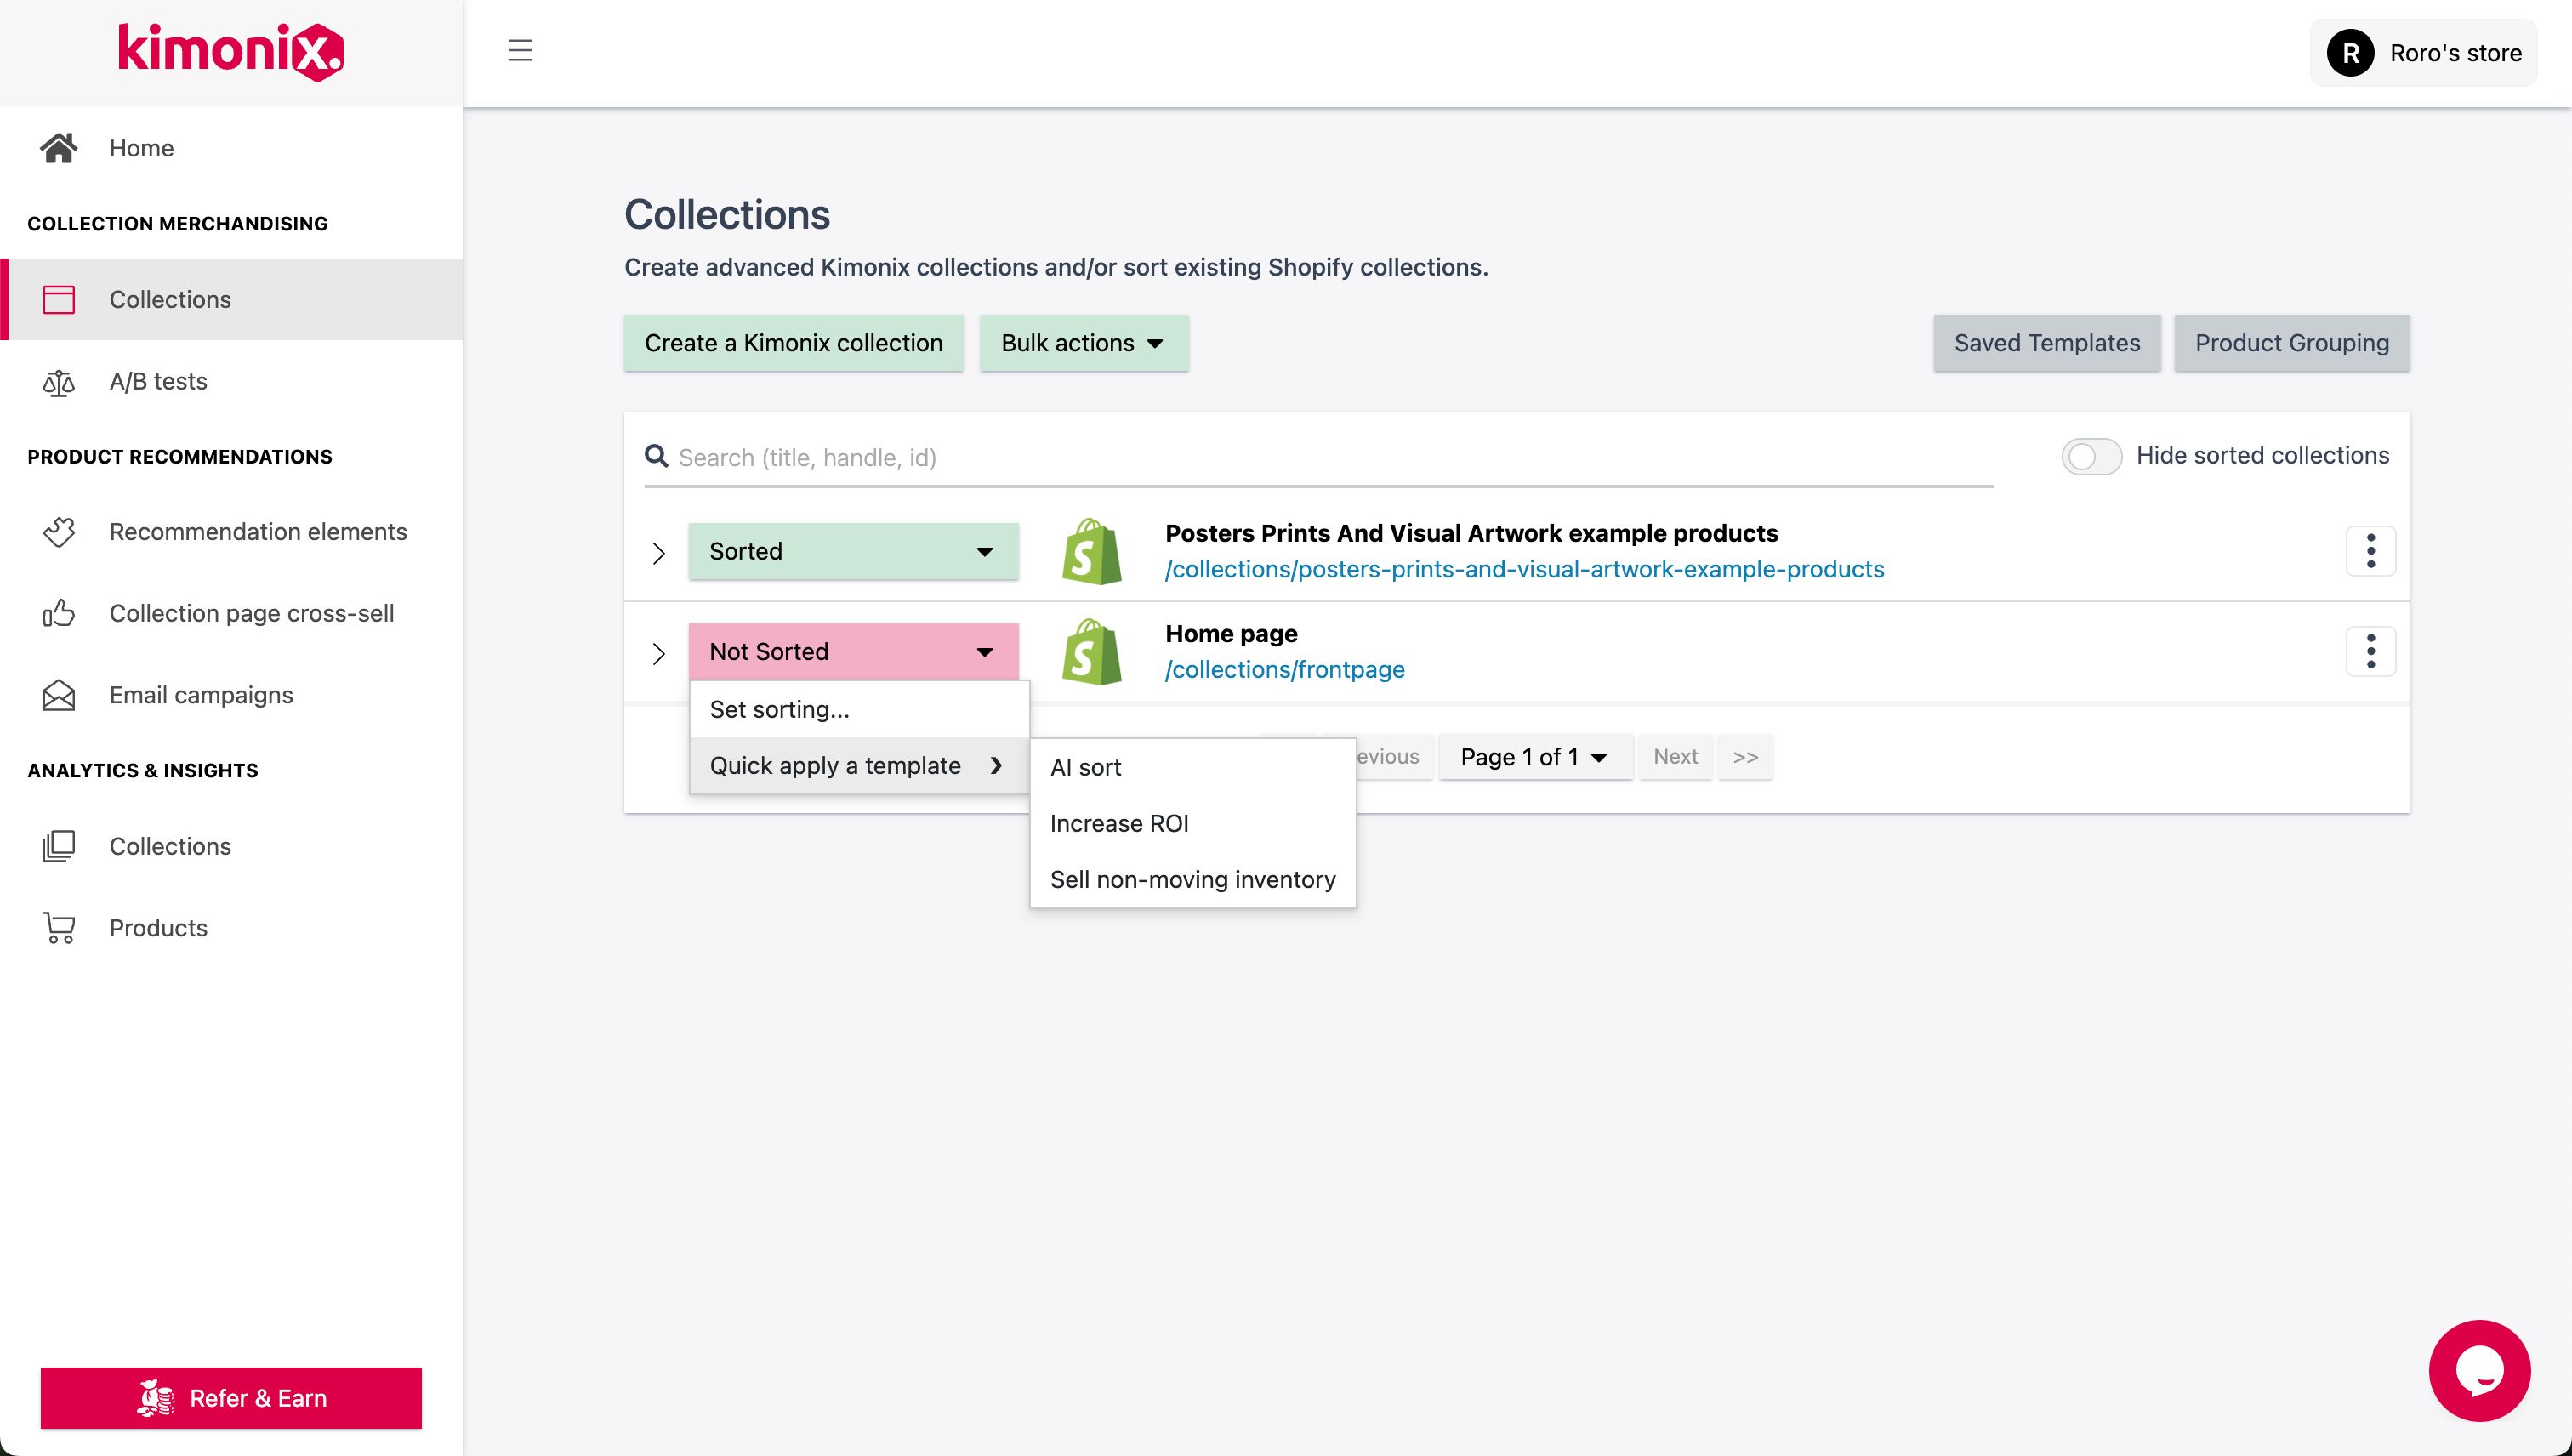Click the Home icon in the sidebar
The height and width of the screenshot is (1456, 2572).
pyautogui.click(x=58, y=147)
